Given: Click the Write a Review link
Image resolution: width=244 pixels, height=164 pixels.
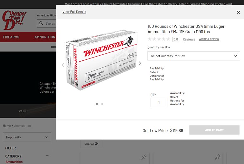Looking at the screenshot, I should tap(209, 39).
